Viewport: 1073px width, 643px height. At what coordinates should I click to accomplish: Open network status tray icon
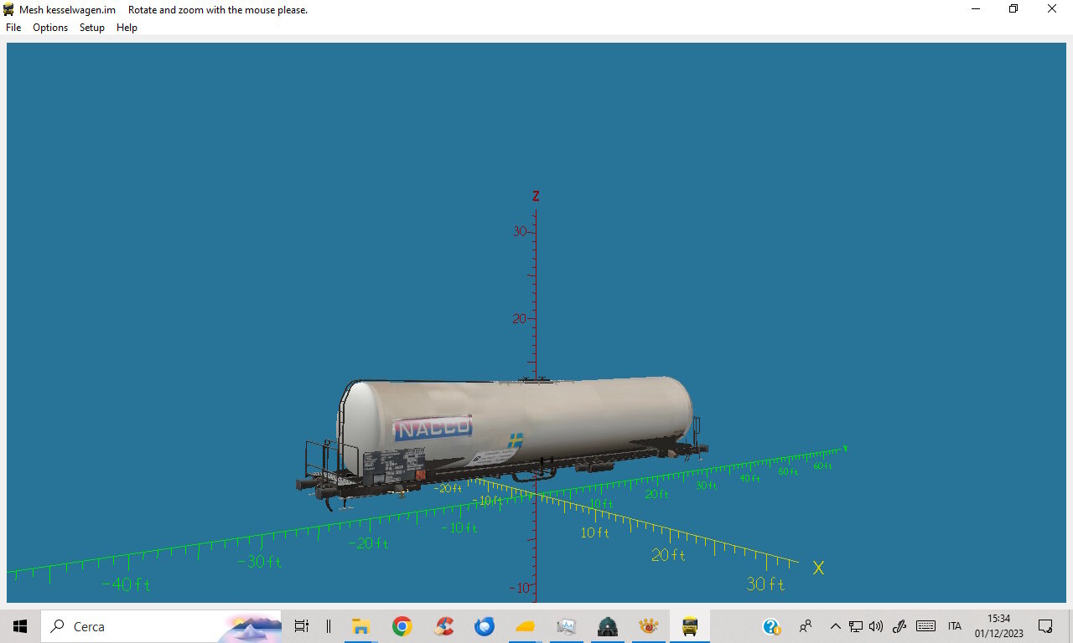coord(856,626)
